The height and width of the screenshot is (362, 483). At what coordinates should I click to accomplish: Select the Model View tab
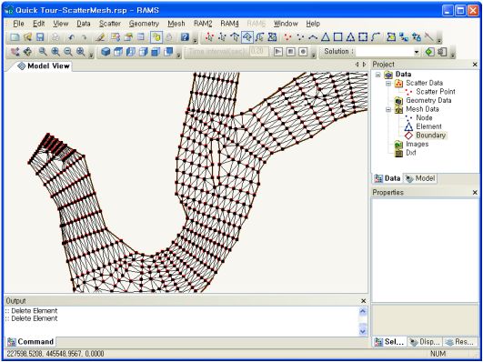click(44, 65)
